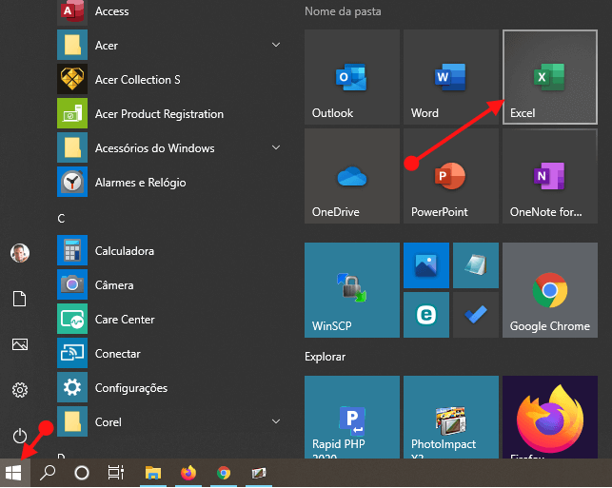Image resolution: width=612 pixels, height=488 pixels.
Task: Open the To Do checkmark tile
Action: (x=476, y=315)
